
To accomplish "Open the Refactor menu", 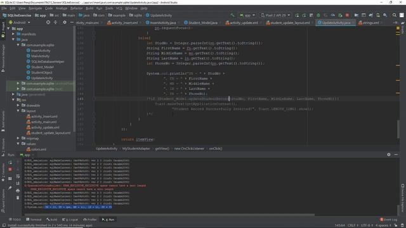I will click(x=76, y=8).
